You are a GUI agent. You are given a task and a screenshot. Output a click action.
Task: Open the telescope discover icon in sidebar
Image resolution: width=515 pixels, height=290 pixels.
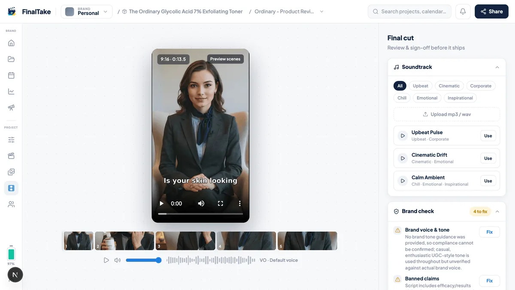coord(11,107)
